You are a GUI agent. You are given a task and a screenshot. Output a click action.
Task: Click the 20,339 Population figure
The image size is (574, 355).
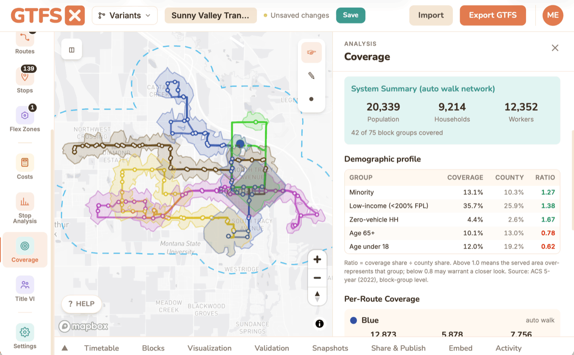coord(383,107)
